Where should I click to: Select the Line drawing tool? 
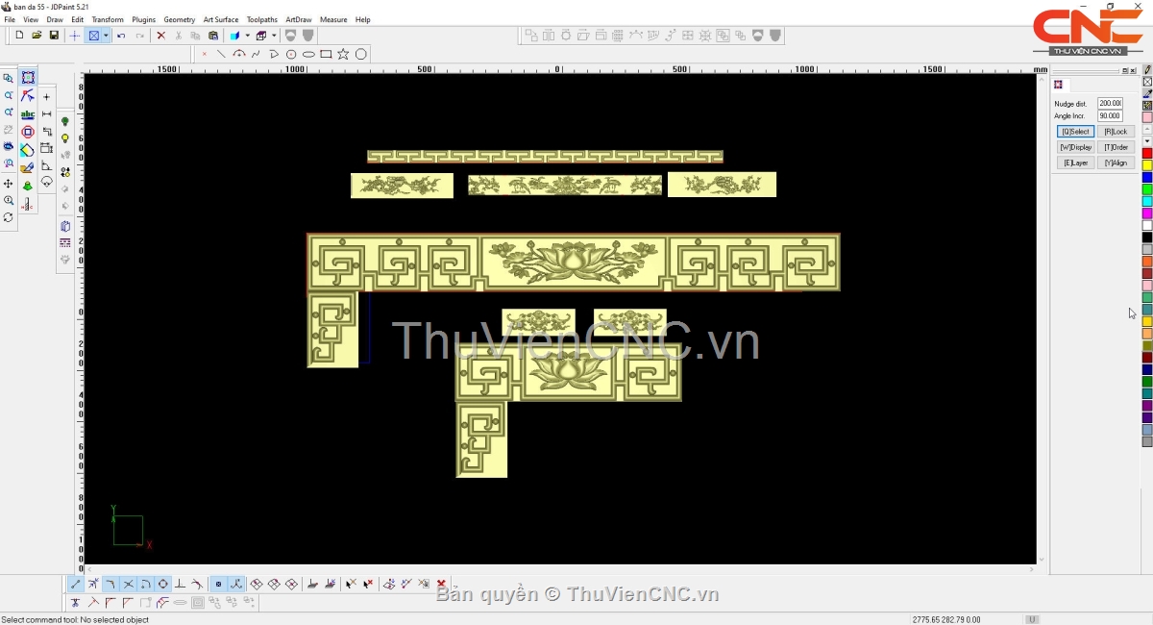[221, 54]
